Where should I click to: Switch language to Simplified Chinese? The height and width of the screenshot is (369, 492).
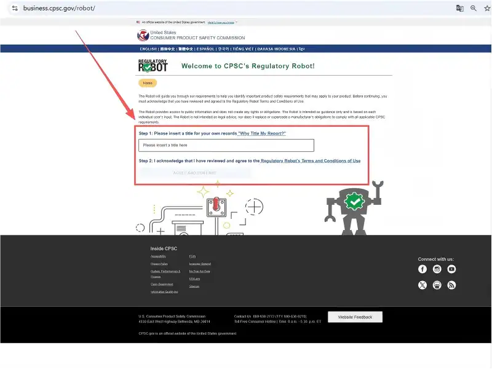pos(167,49)
